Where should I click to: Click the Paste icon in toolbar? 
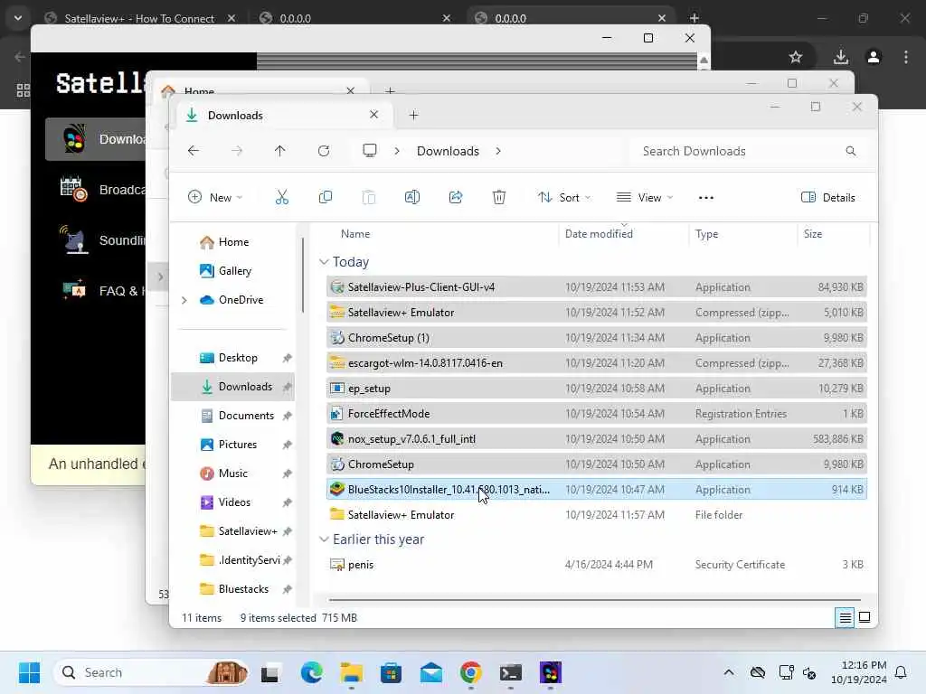369,197
